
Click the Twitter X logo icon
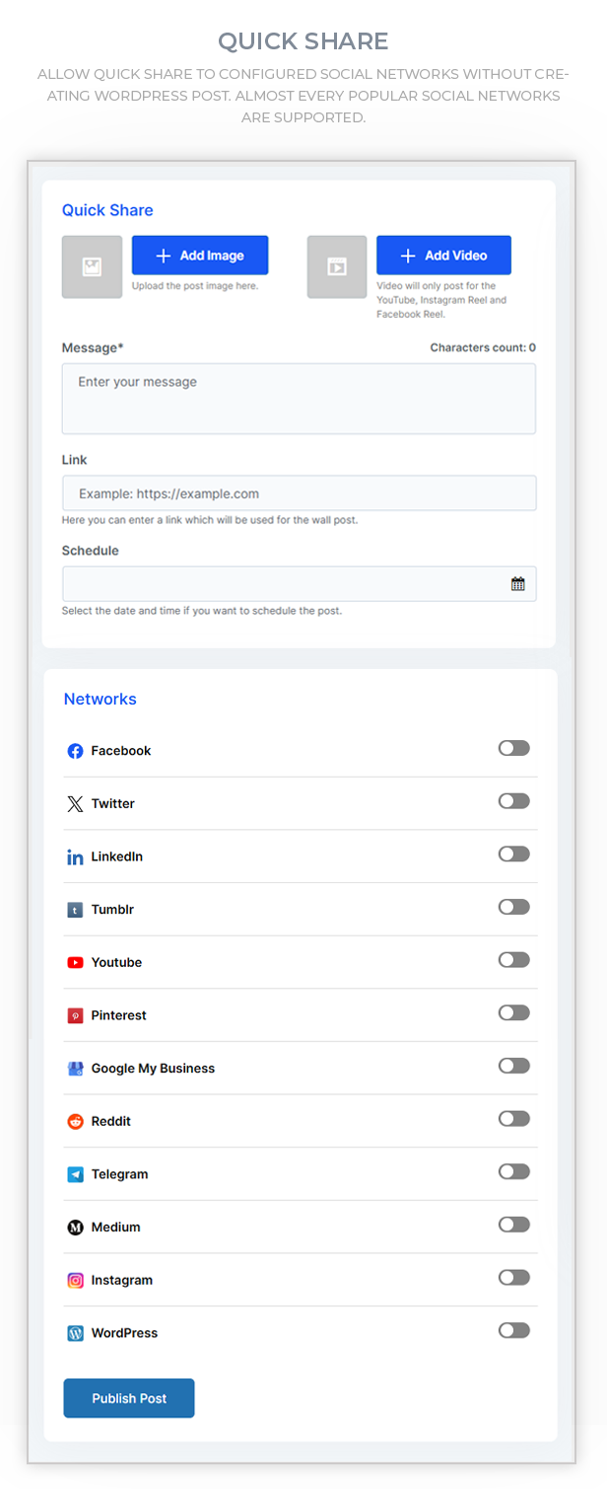tap(75, 804)
